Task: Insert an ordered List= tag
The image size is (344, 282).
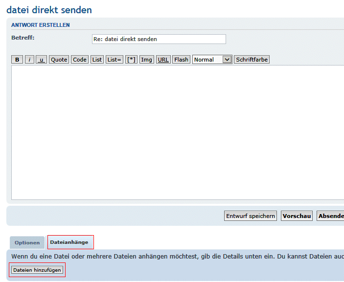Action: click(x=115, y=60)
